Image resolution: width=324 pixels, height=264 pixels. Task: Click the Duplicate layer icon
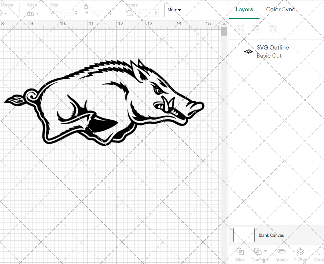(257, 29)
